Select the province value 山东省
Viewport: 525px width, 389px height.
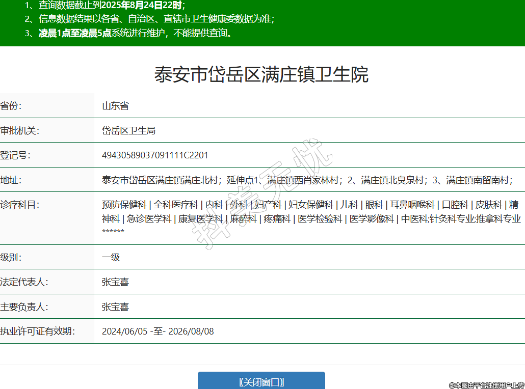point(115,106)
